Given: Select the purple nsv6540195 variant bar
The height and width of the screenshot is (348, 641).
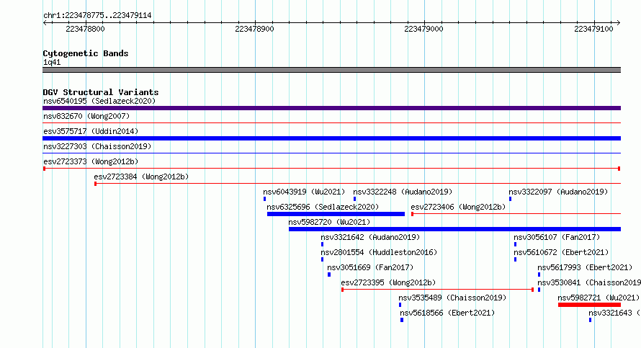Looking at the screenshot, I should tap(331, 108).
